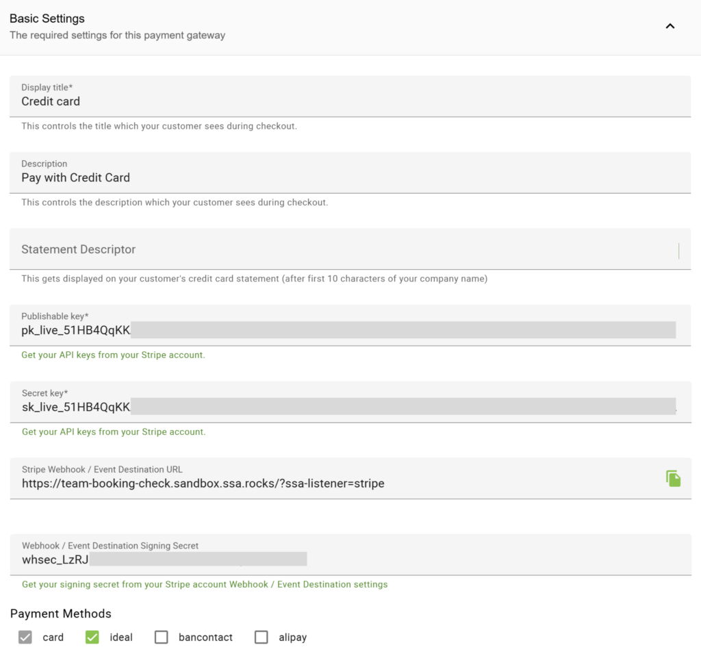Enable the bancontact payment method
Viewport: 701px width, 656px height.
(162, 638)
